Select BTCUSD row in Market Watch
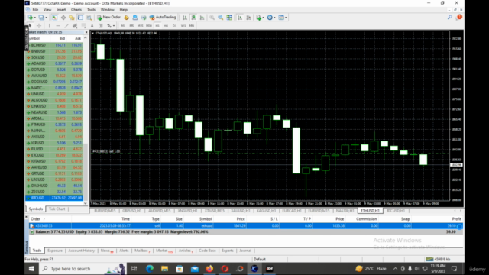489x275 pixels. pos(54,198)
